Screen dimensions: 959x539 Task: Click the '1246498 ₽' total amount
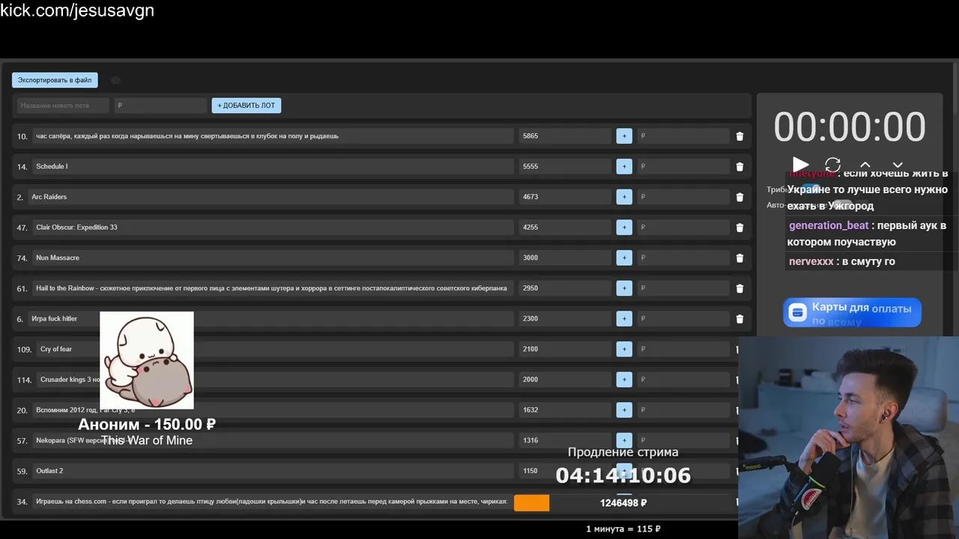coord(623,503)
